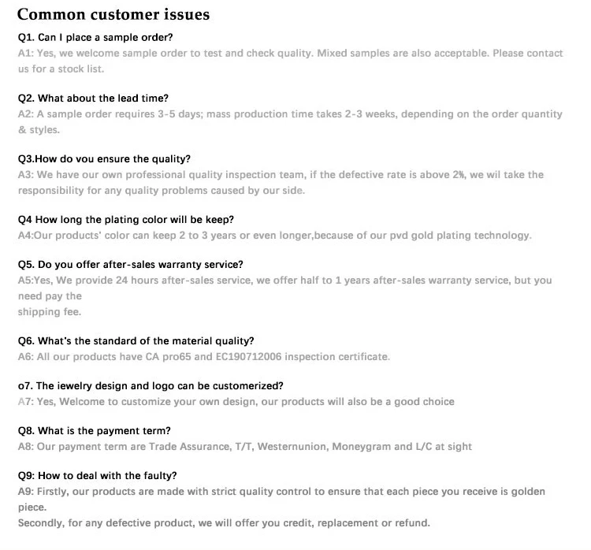The image size is (591, 550).
Task: Select question Q8 about the payment term
Action: 94,431
